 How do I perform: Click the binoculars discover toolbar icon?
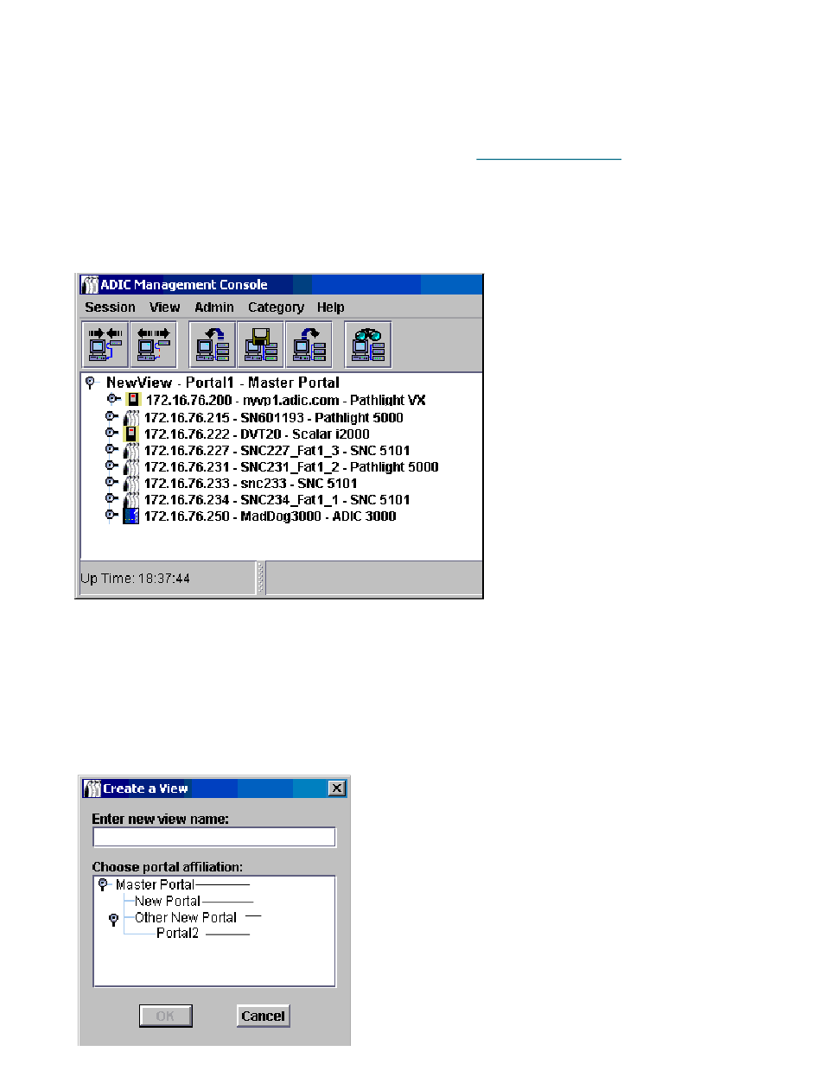(x=368, y=345)
